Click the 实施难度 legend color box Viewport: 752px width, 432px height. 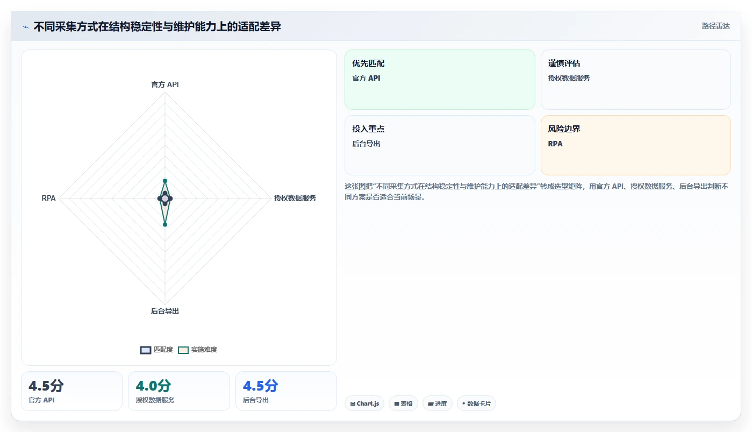click(x=183, y=350)
